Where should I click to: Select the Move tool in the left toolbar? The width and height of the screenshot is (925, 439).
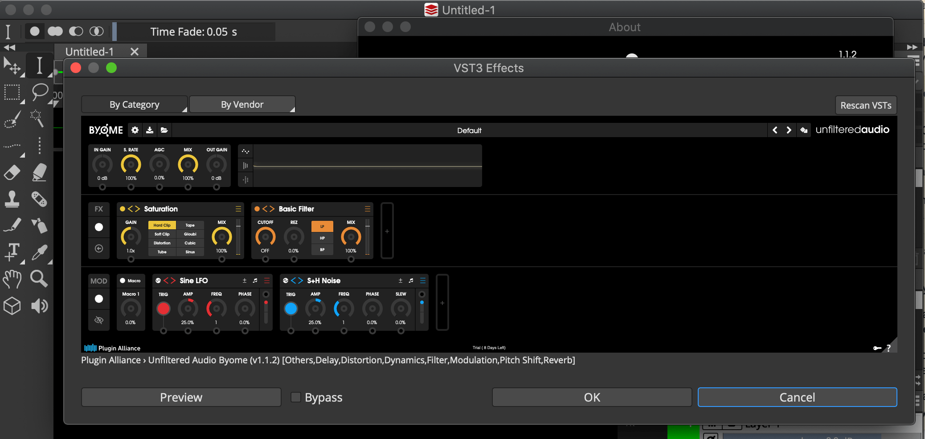click(x=12, y=66)
